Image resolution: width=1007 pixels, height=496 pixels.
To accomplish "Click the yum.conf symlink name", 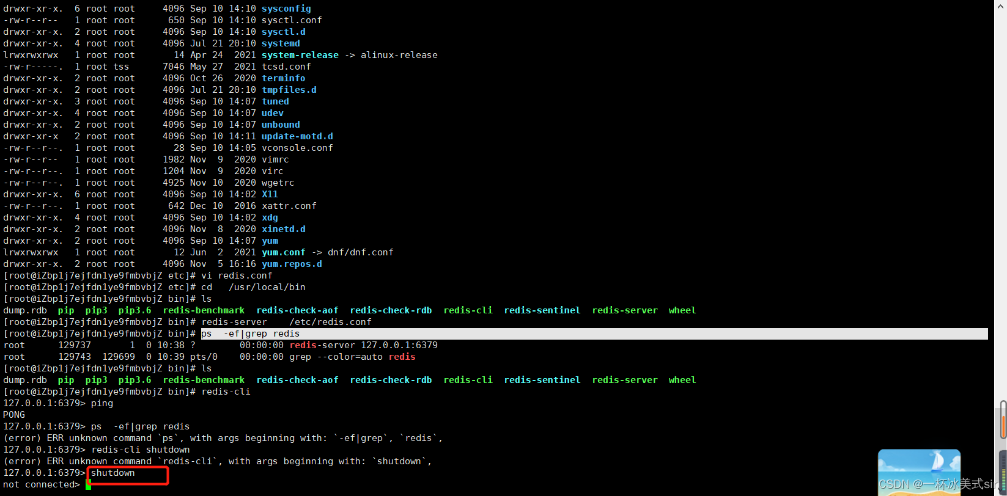I will pyautogui.click(x=284, y=252).
